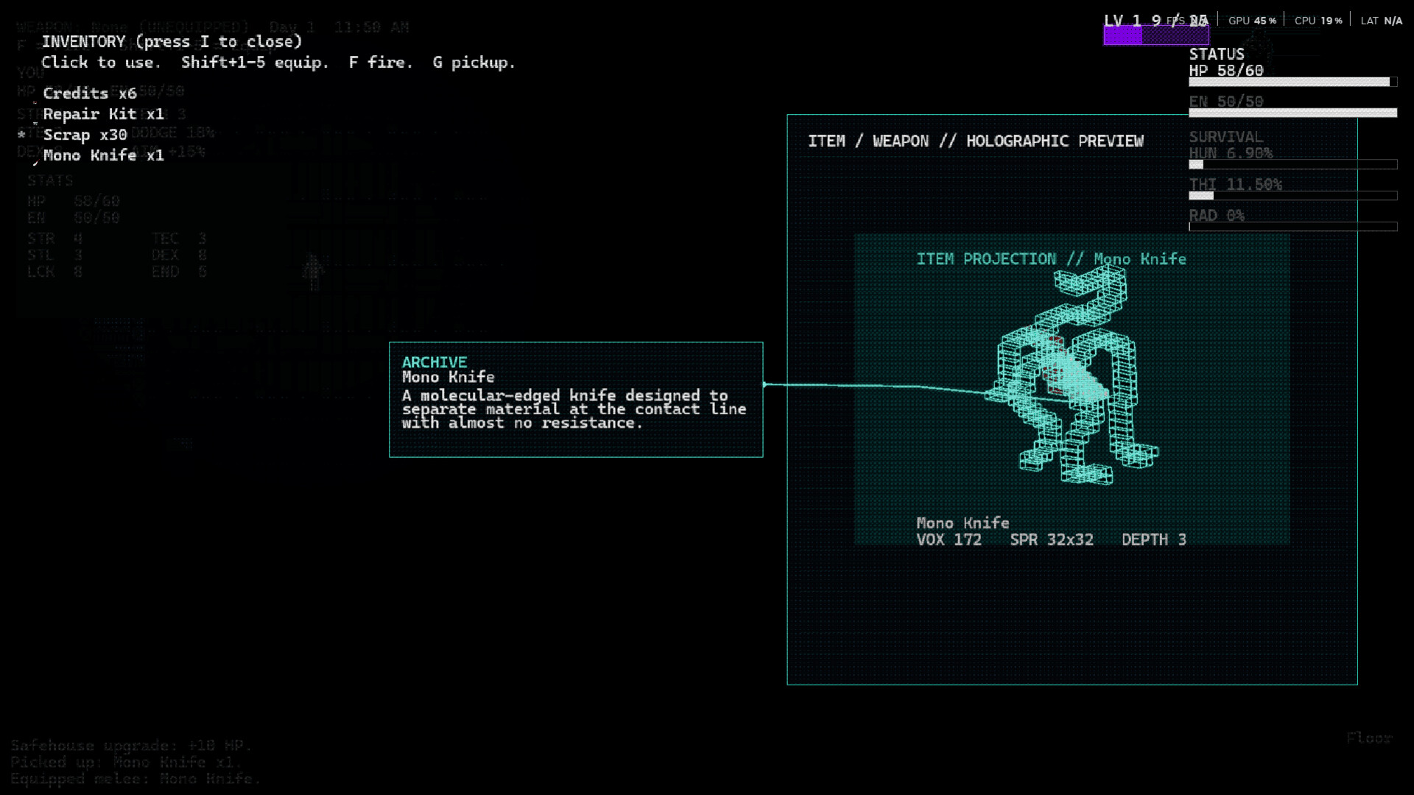This screenshot has height=795, width=1414.
Task: Click the holographic preview panel header
Action: pos(975,141)
